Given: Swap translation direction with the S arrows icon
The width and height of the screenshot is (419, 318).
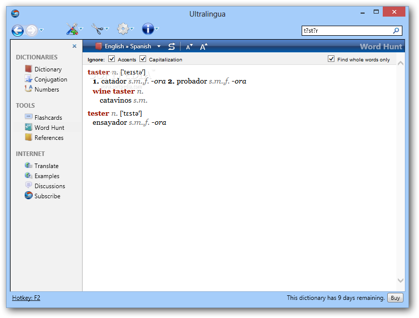Looking at the screenshot, I should [172, 46].
